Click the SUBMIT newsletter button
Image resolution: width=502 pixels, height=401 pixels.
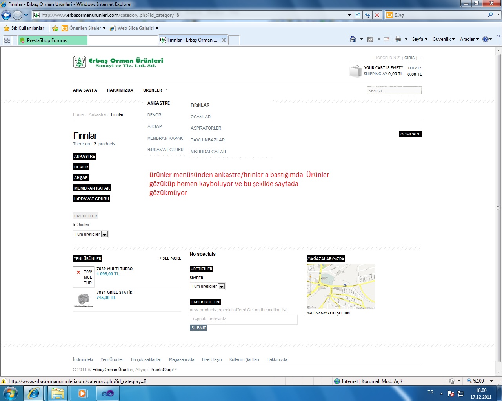pyautogui.click(x=198, y=328)
